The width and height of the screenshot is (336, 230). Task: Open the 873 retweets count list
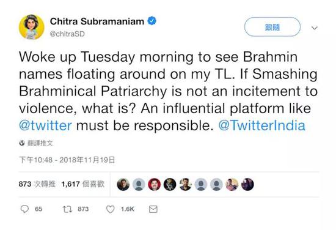(x=37, y=184)
